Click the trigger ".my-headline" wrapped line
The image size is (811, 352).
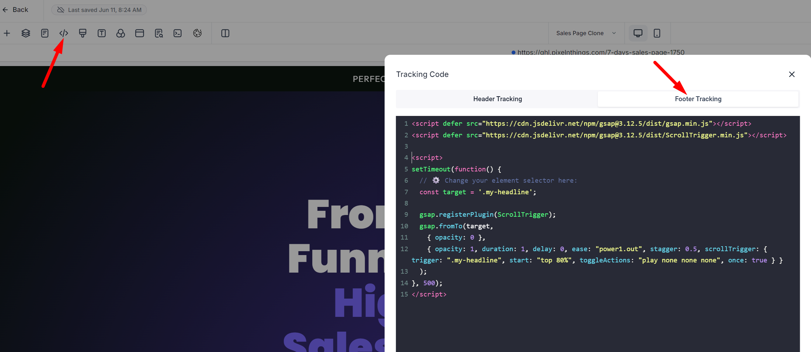pyautogui.click(x=597, y=260)
